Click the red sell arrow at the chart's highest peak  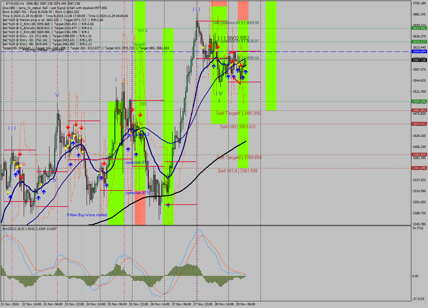click(x=210, y=45)
